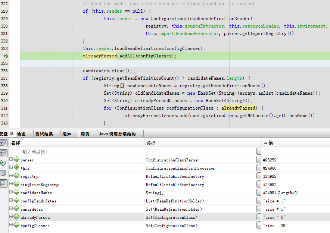Sort by the 名称 column header
Image resolution: width=330 pixels, height=233 pixels.
77,143
